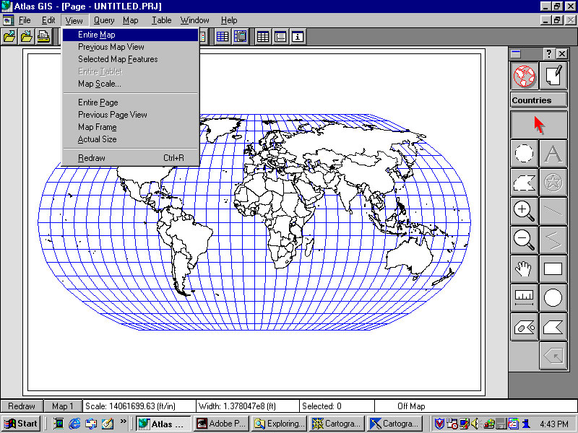
Task: Click the Windows Start button
Action: pyautogui.click(x=21, y=424)
